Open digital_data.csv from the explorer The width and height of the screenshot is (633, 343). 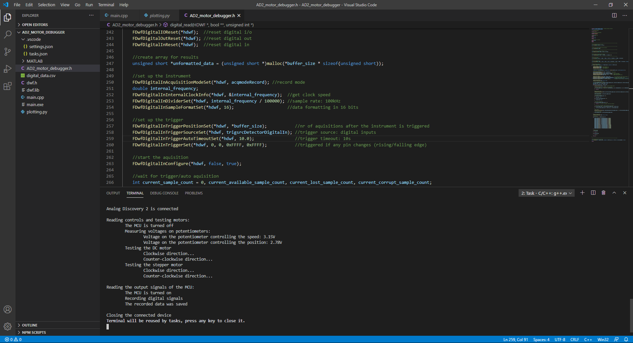58,75
